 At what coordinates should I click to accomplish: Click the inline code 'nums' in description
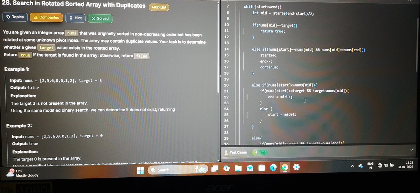coord(71,33)
